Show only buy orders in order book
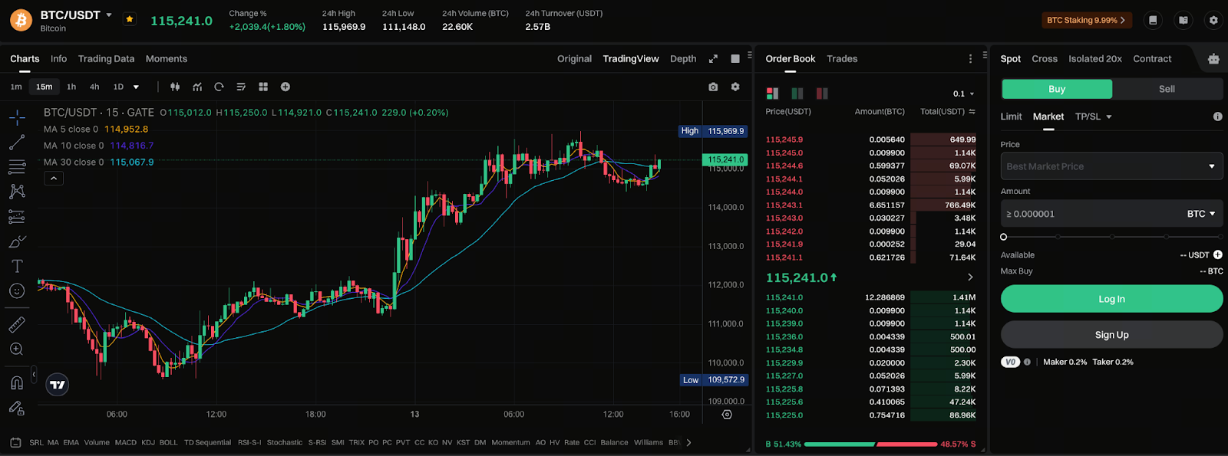 (797, 93)
